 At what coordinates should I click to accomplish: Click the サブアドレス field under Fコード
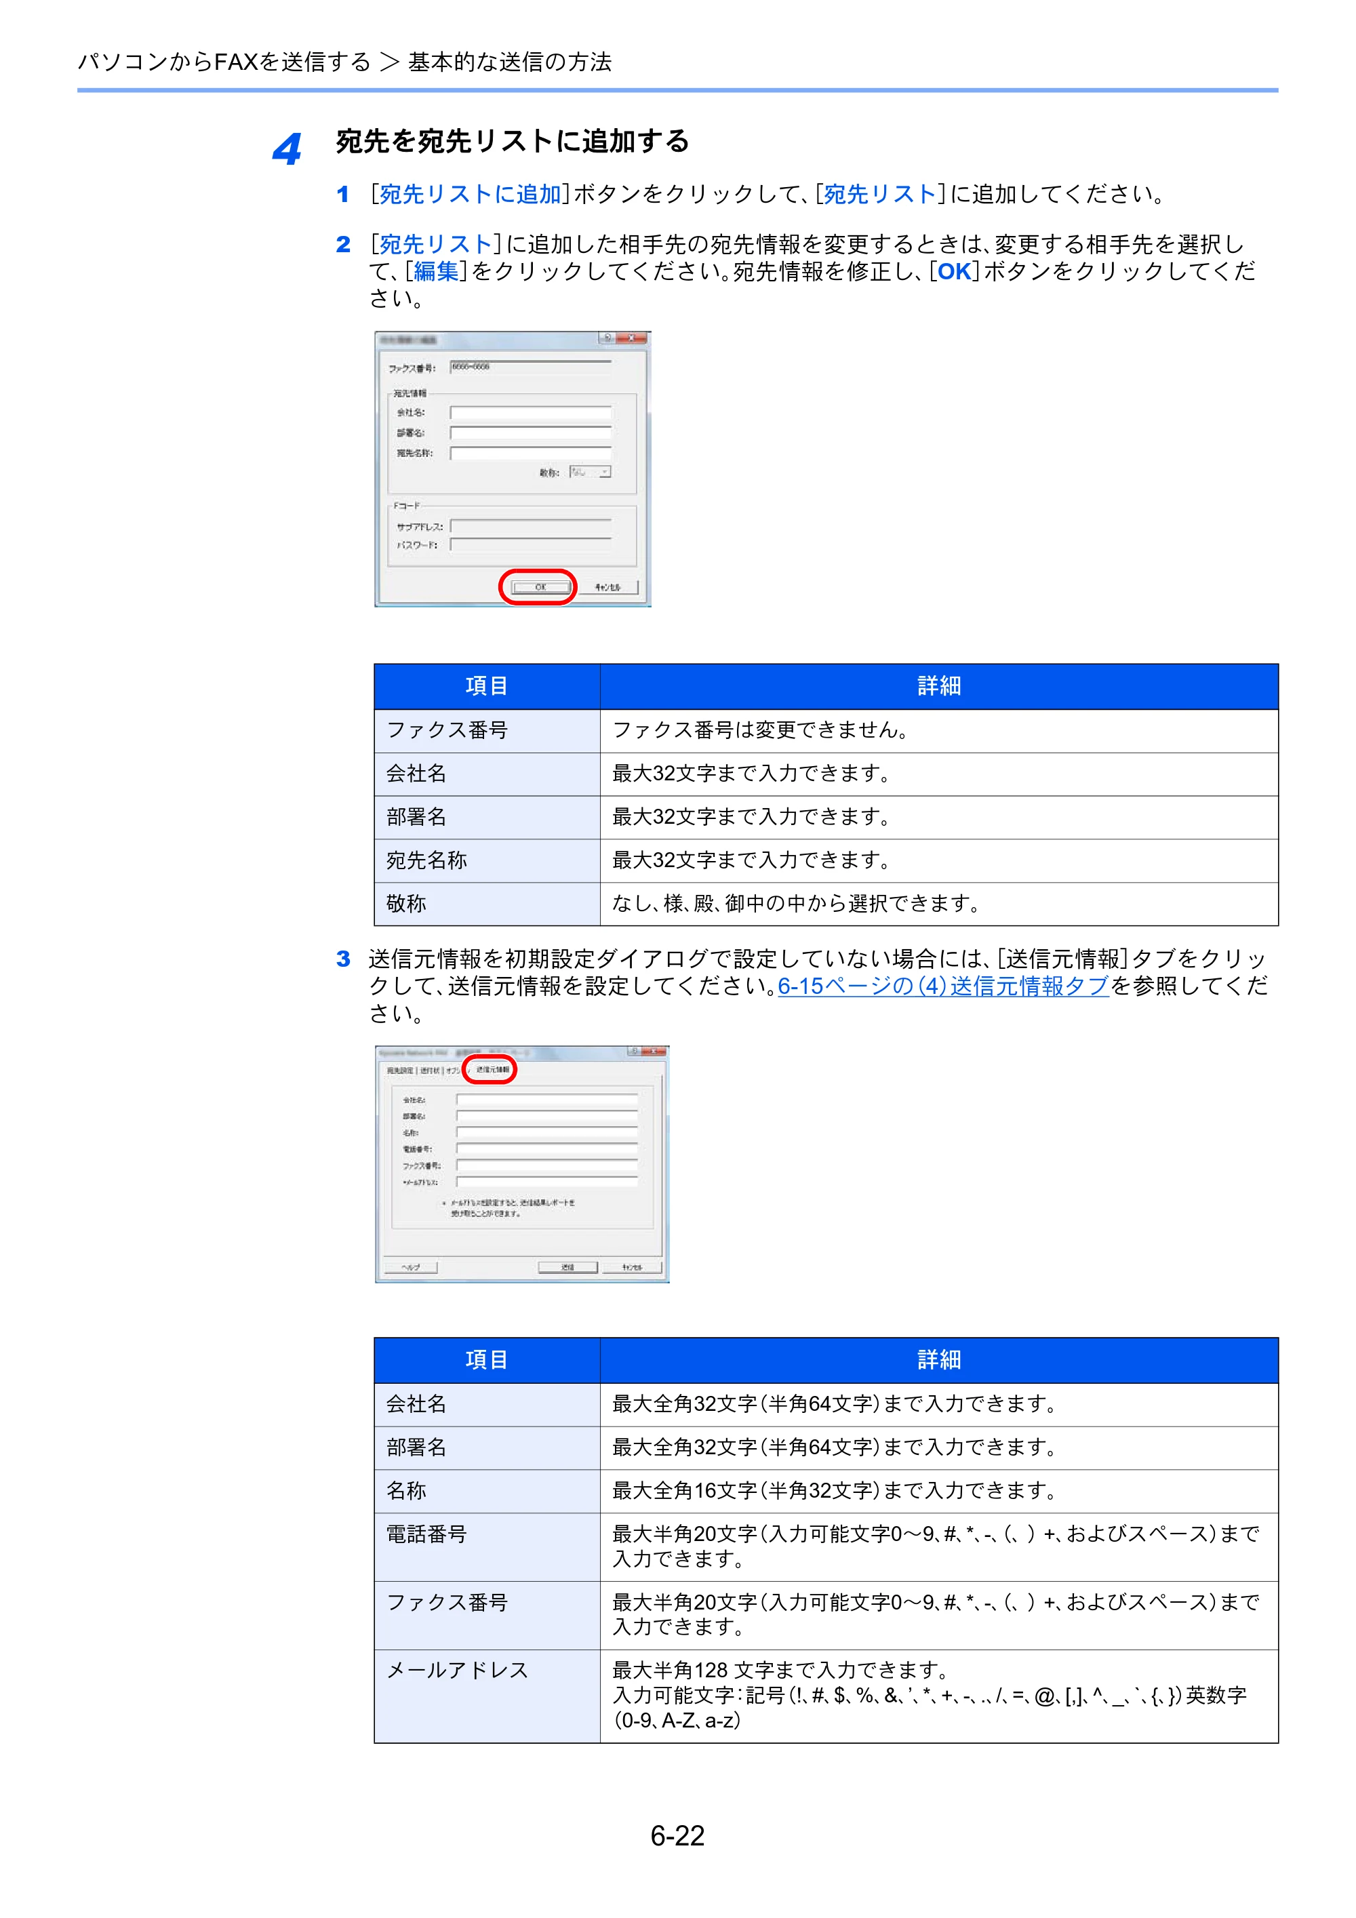coord(531,526)
